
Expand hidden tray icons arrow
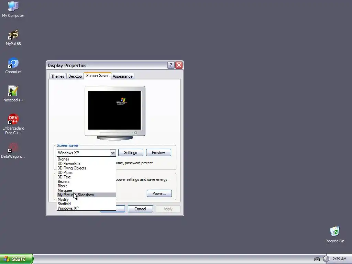[326, 259]
